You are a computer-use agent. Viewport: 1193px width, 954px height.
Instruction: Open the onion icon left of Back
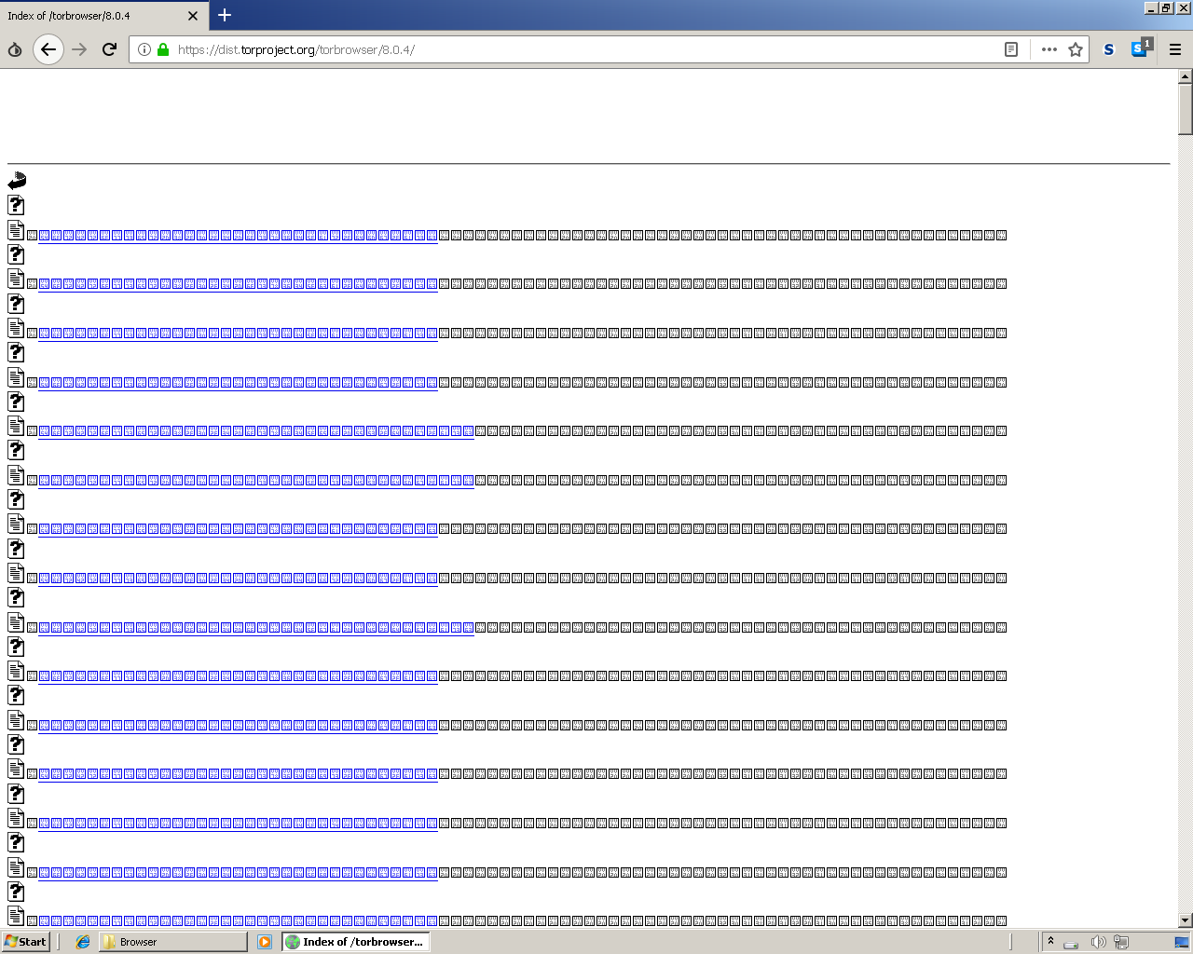pyautogui.click(x=15, y=49)
